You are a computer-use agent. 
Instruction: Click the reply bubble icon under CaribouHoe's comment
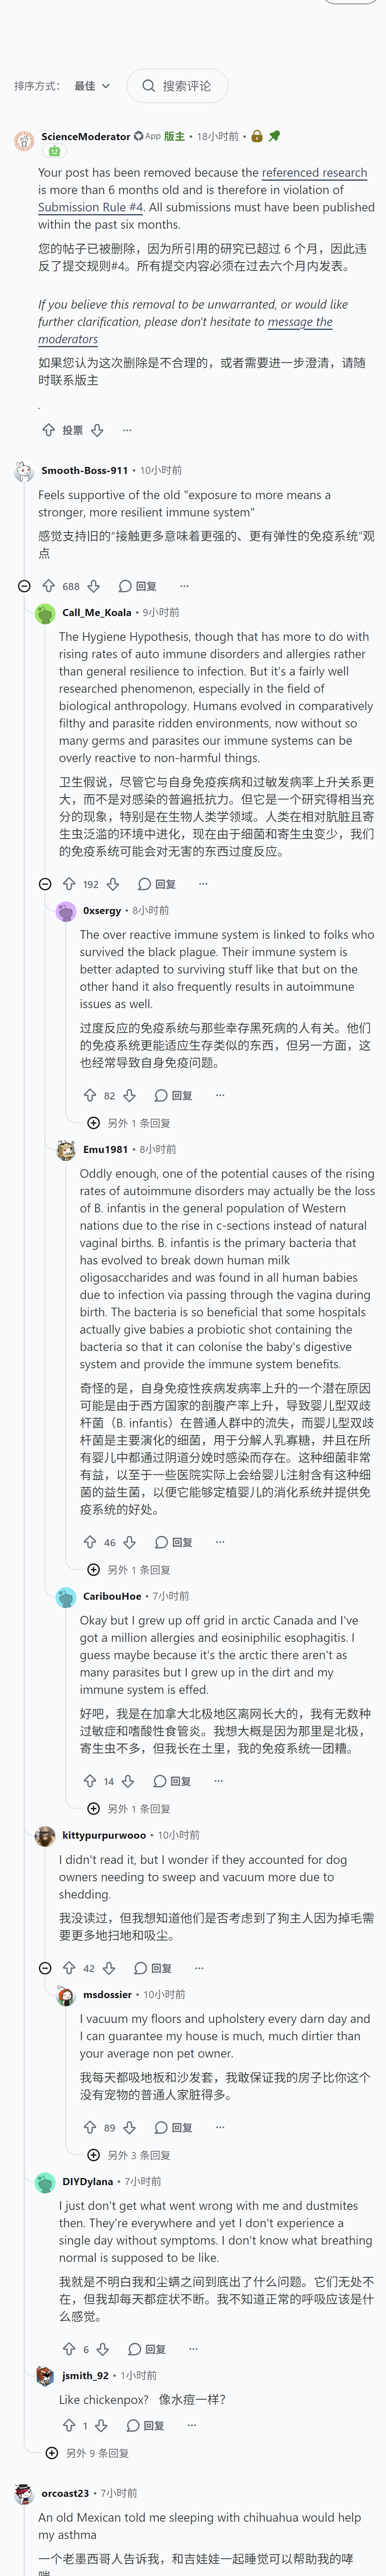click(160, 1781)
